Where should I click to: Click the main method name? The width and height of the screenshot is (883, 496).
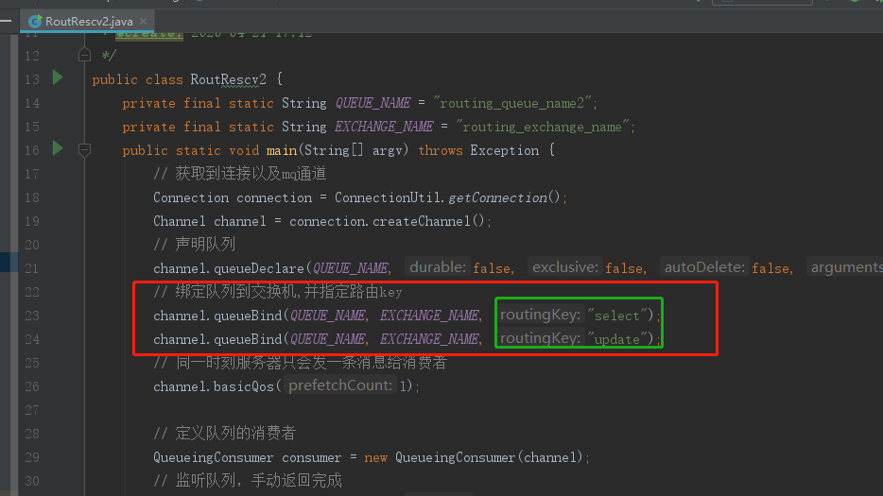282,150
